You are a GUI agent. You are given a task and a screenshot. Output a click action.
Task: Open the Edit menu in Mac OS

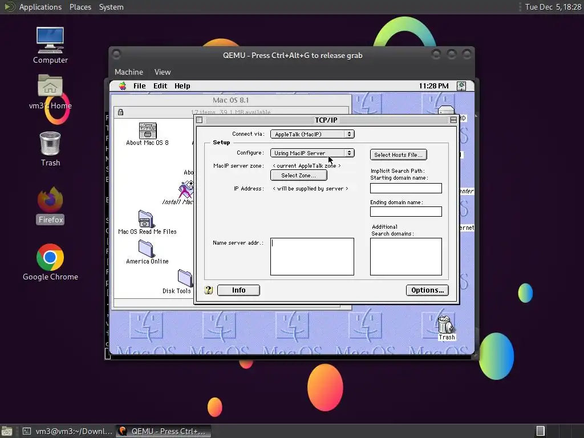[160, 86]
